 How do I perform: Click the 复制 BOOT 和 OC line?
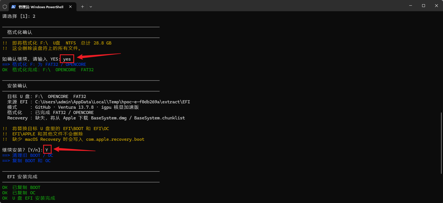(x=27, y=161)
